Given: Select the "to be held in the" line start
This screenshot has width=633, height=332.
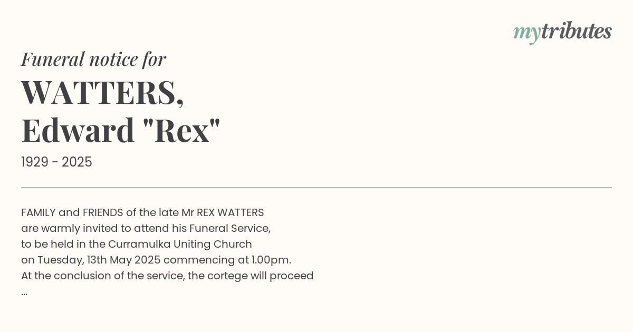Looking at the screenshot, I should coord(63,245).
